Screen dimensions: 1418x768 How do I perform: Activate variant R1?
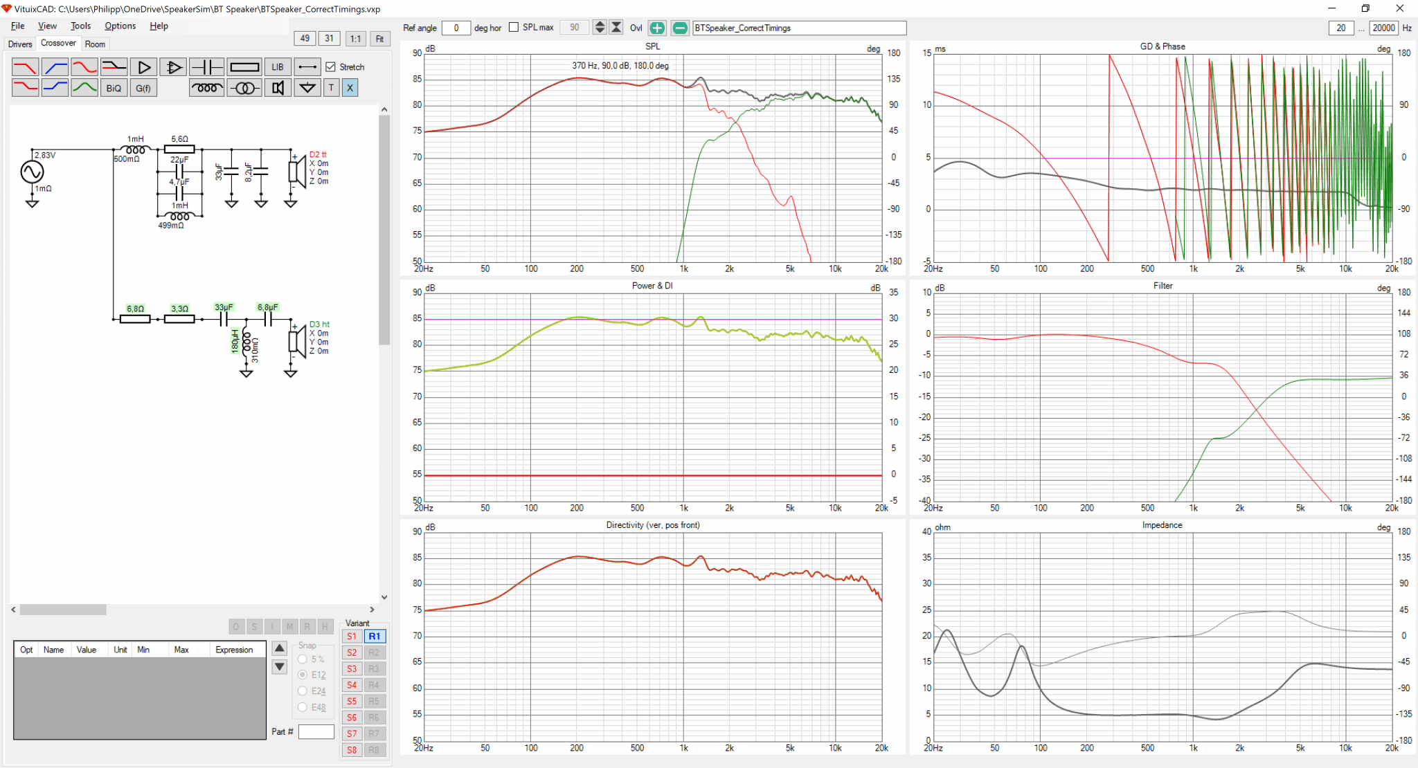375,636
